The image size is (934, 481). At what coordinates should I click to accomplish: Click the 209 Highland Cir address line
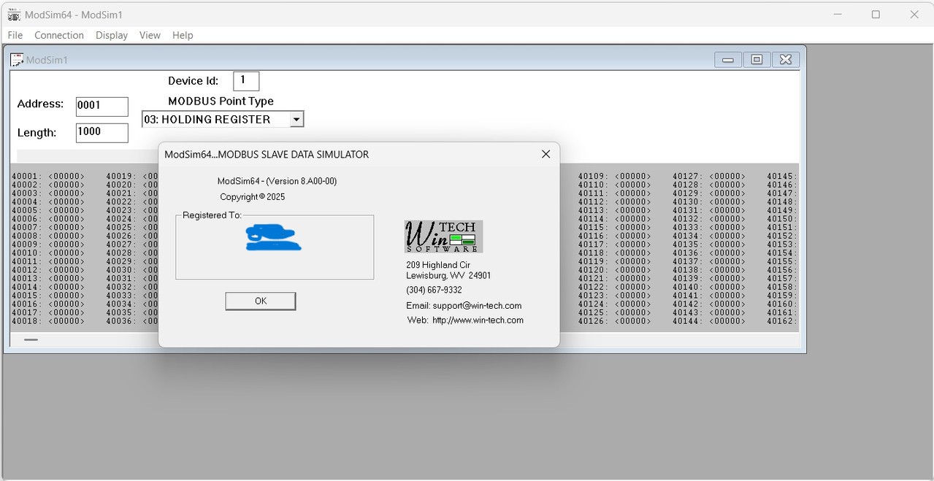(x=438, y=265)
